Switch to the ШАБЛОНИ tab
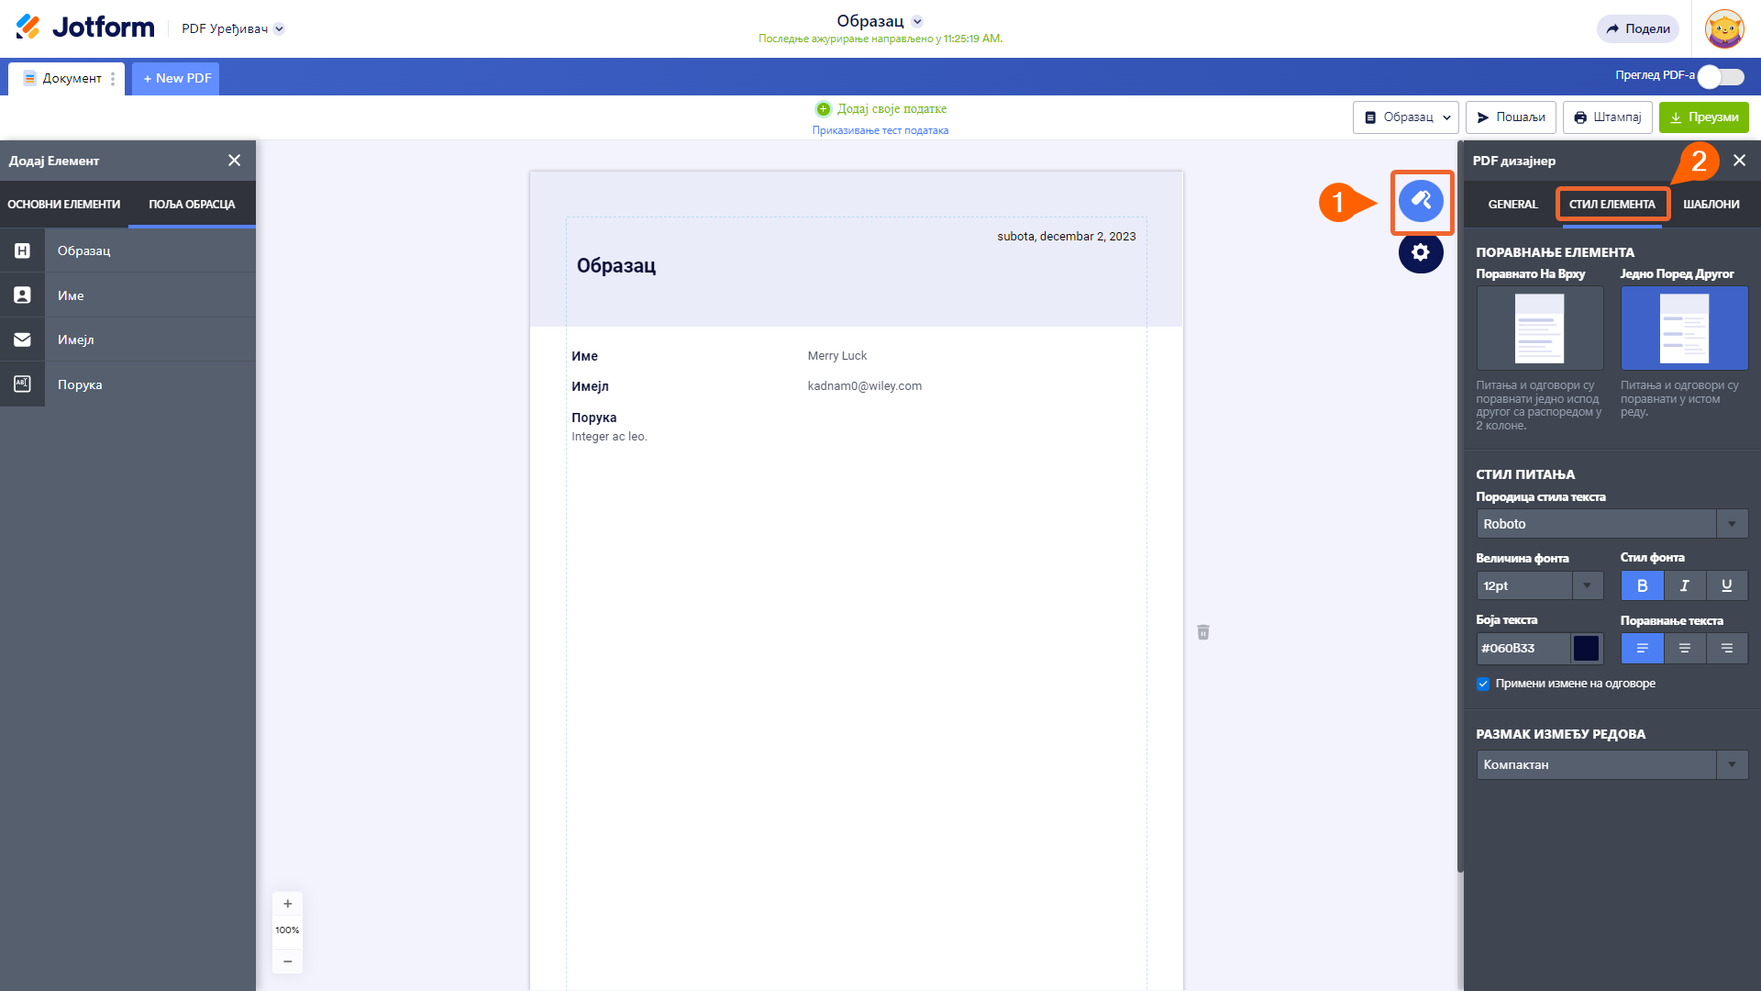1761x991 pixels. point(1711,204)
